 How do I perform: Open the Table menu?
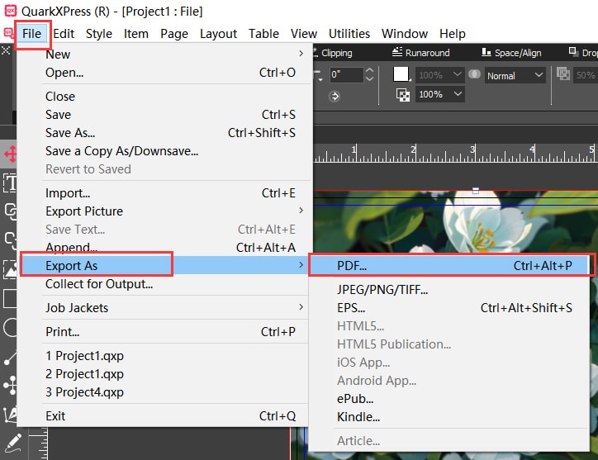coord(263,34)
